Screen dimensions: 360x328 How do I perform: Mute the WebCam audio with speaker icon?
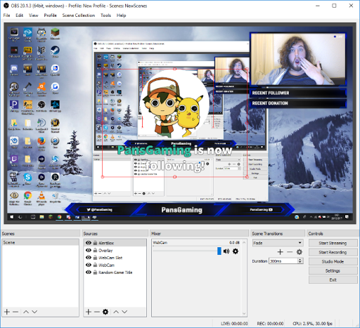pos(226,251)
